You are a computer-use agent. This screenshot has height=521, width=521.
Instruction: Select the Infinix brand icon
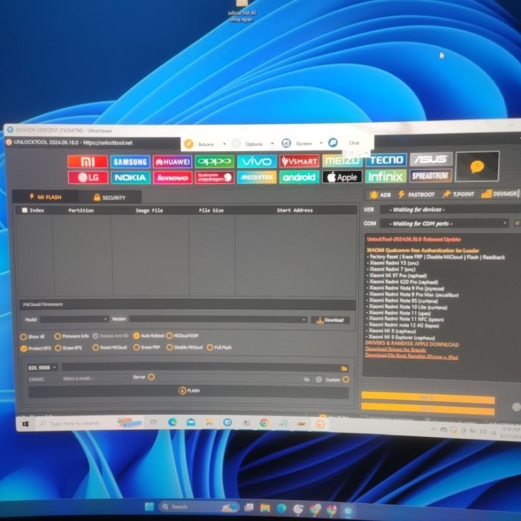tap(386, 176)
